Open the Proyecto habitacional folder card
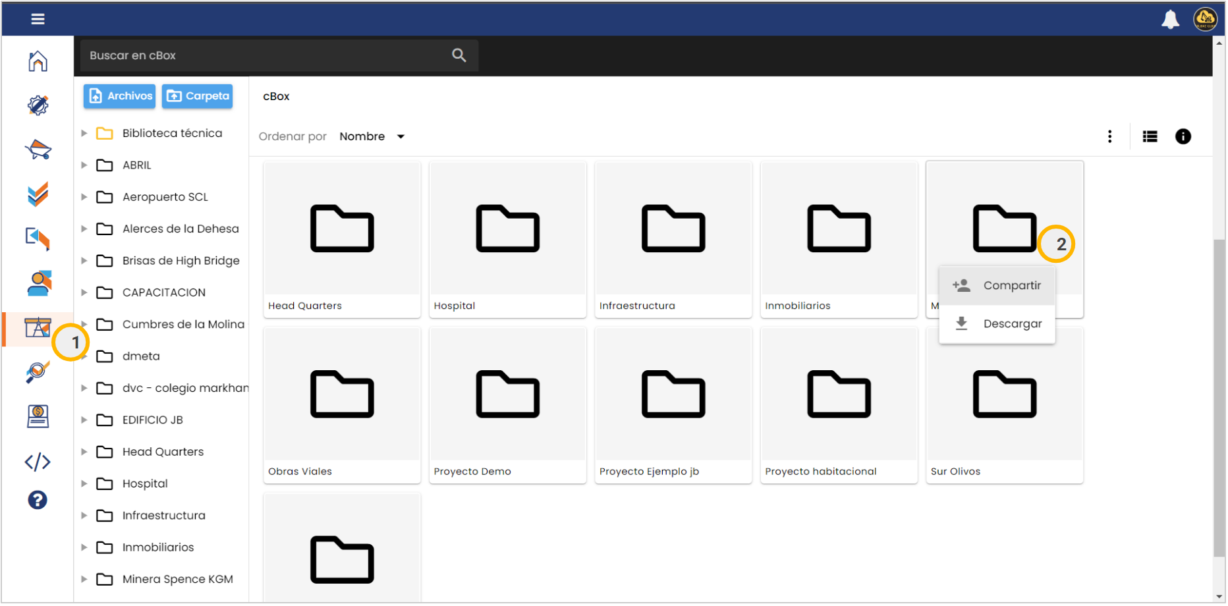 (839, 405)
